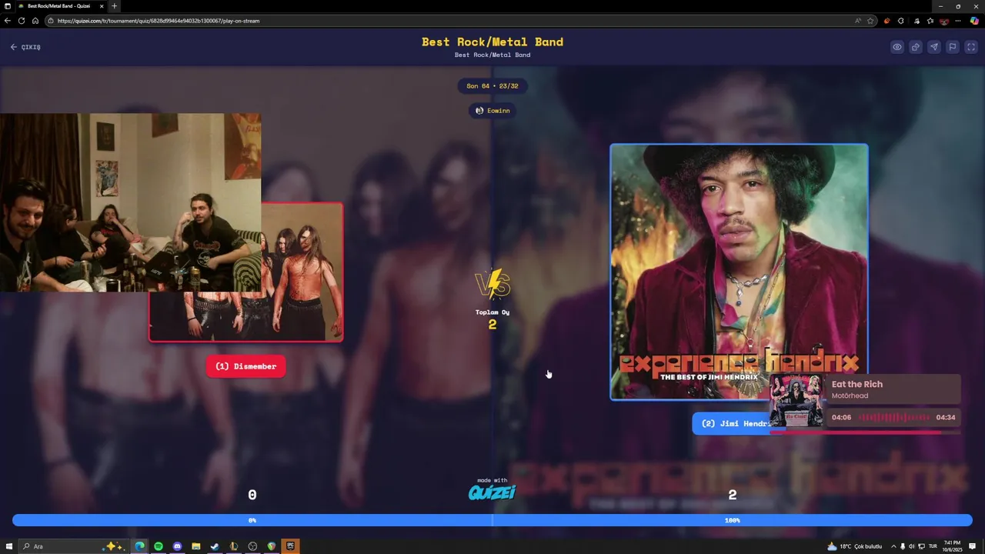Open Microsoft Edge from the taskbar

tap(139, 546)
